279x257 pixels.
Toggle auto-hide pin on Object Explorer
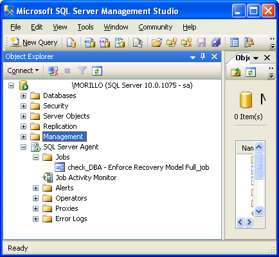click(x=203, y=56)
